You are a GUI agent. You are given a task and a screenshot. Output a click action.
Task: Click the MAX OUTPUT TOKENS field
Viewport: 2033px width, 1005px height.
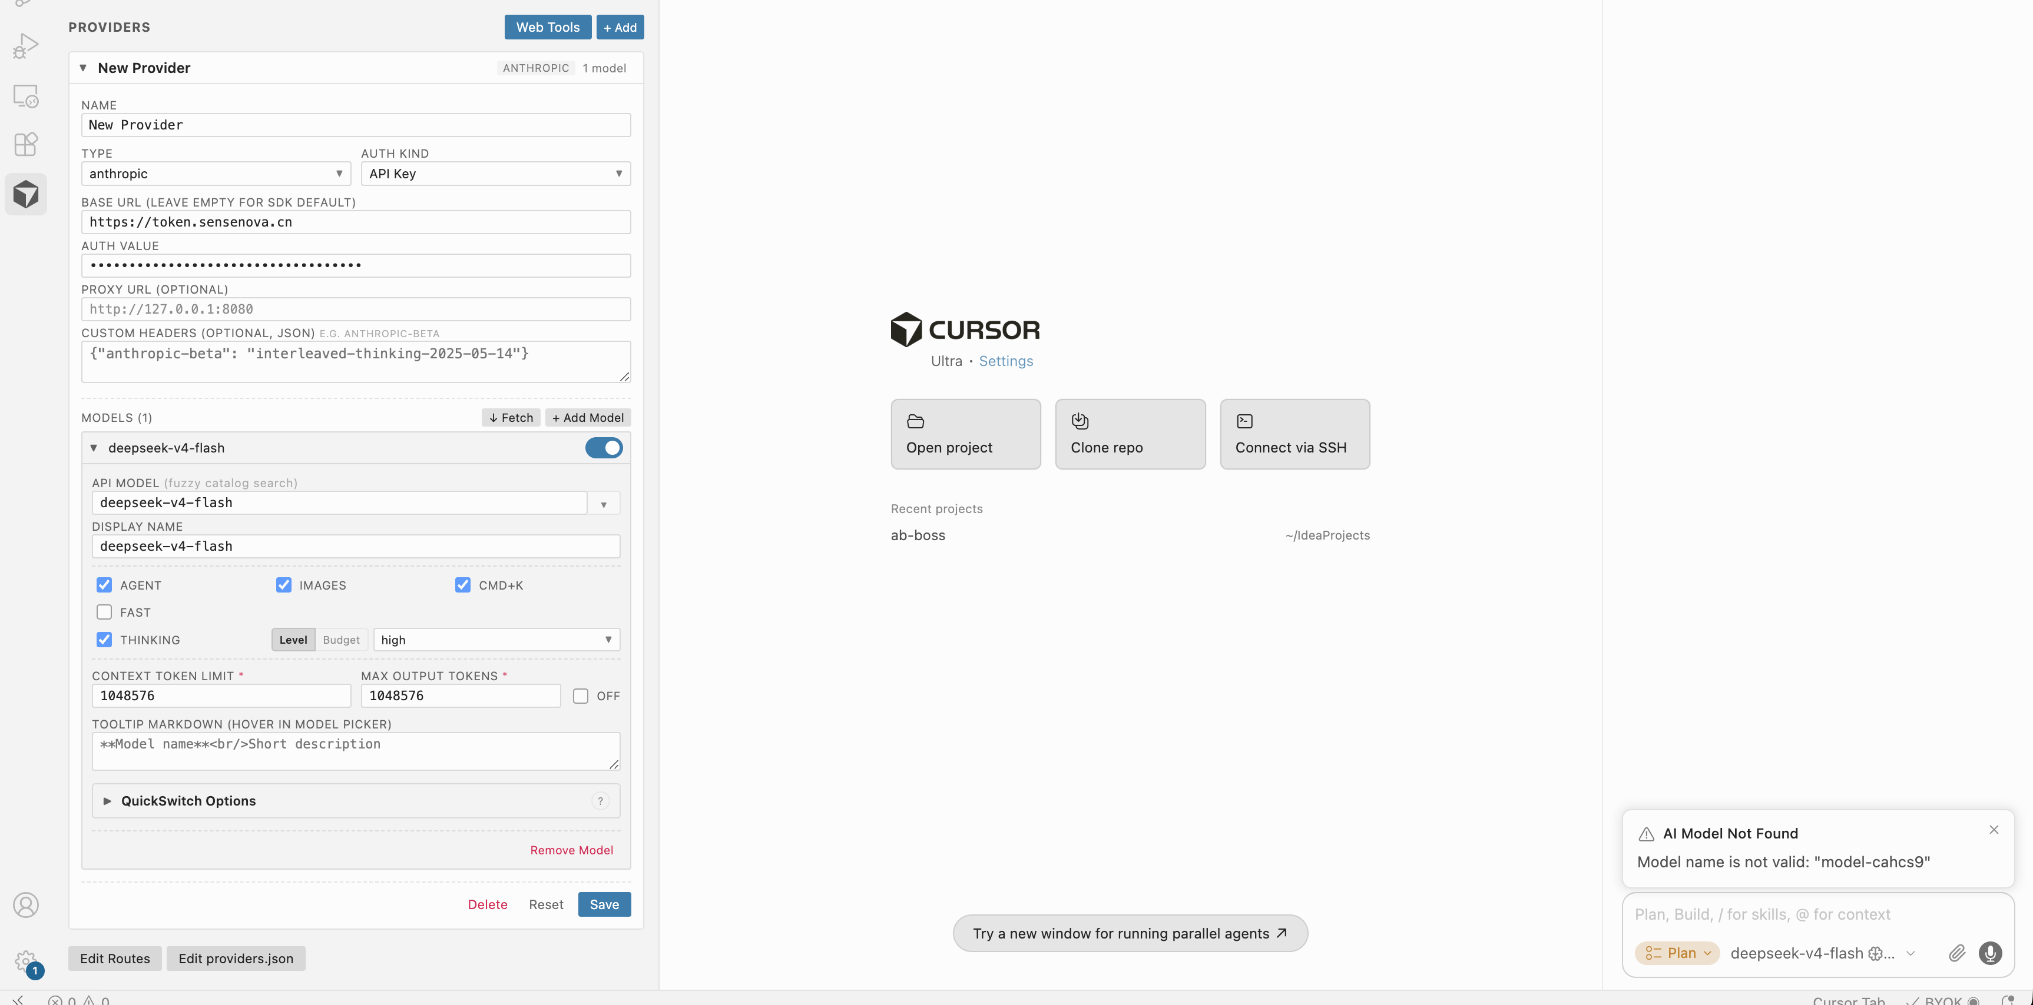(461, 696)
